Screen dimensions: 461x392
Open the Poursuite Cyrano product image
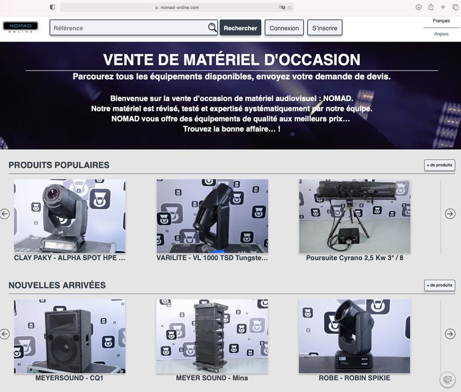pos(354,216)
